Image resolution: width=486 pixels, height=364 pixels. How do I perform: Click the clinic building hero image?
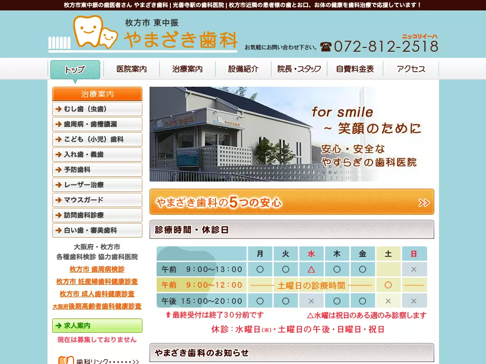click(x=292, y=134)
